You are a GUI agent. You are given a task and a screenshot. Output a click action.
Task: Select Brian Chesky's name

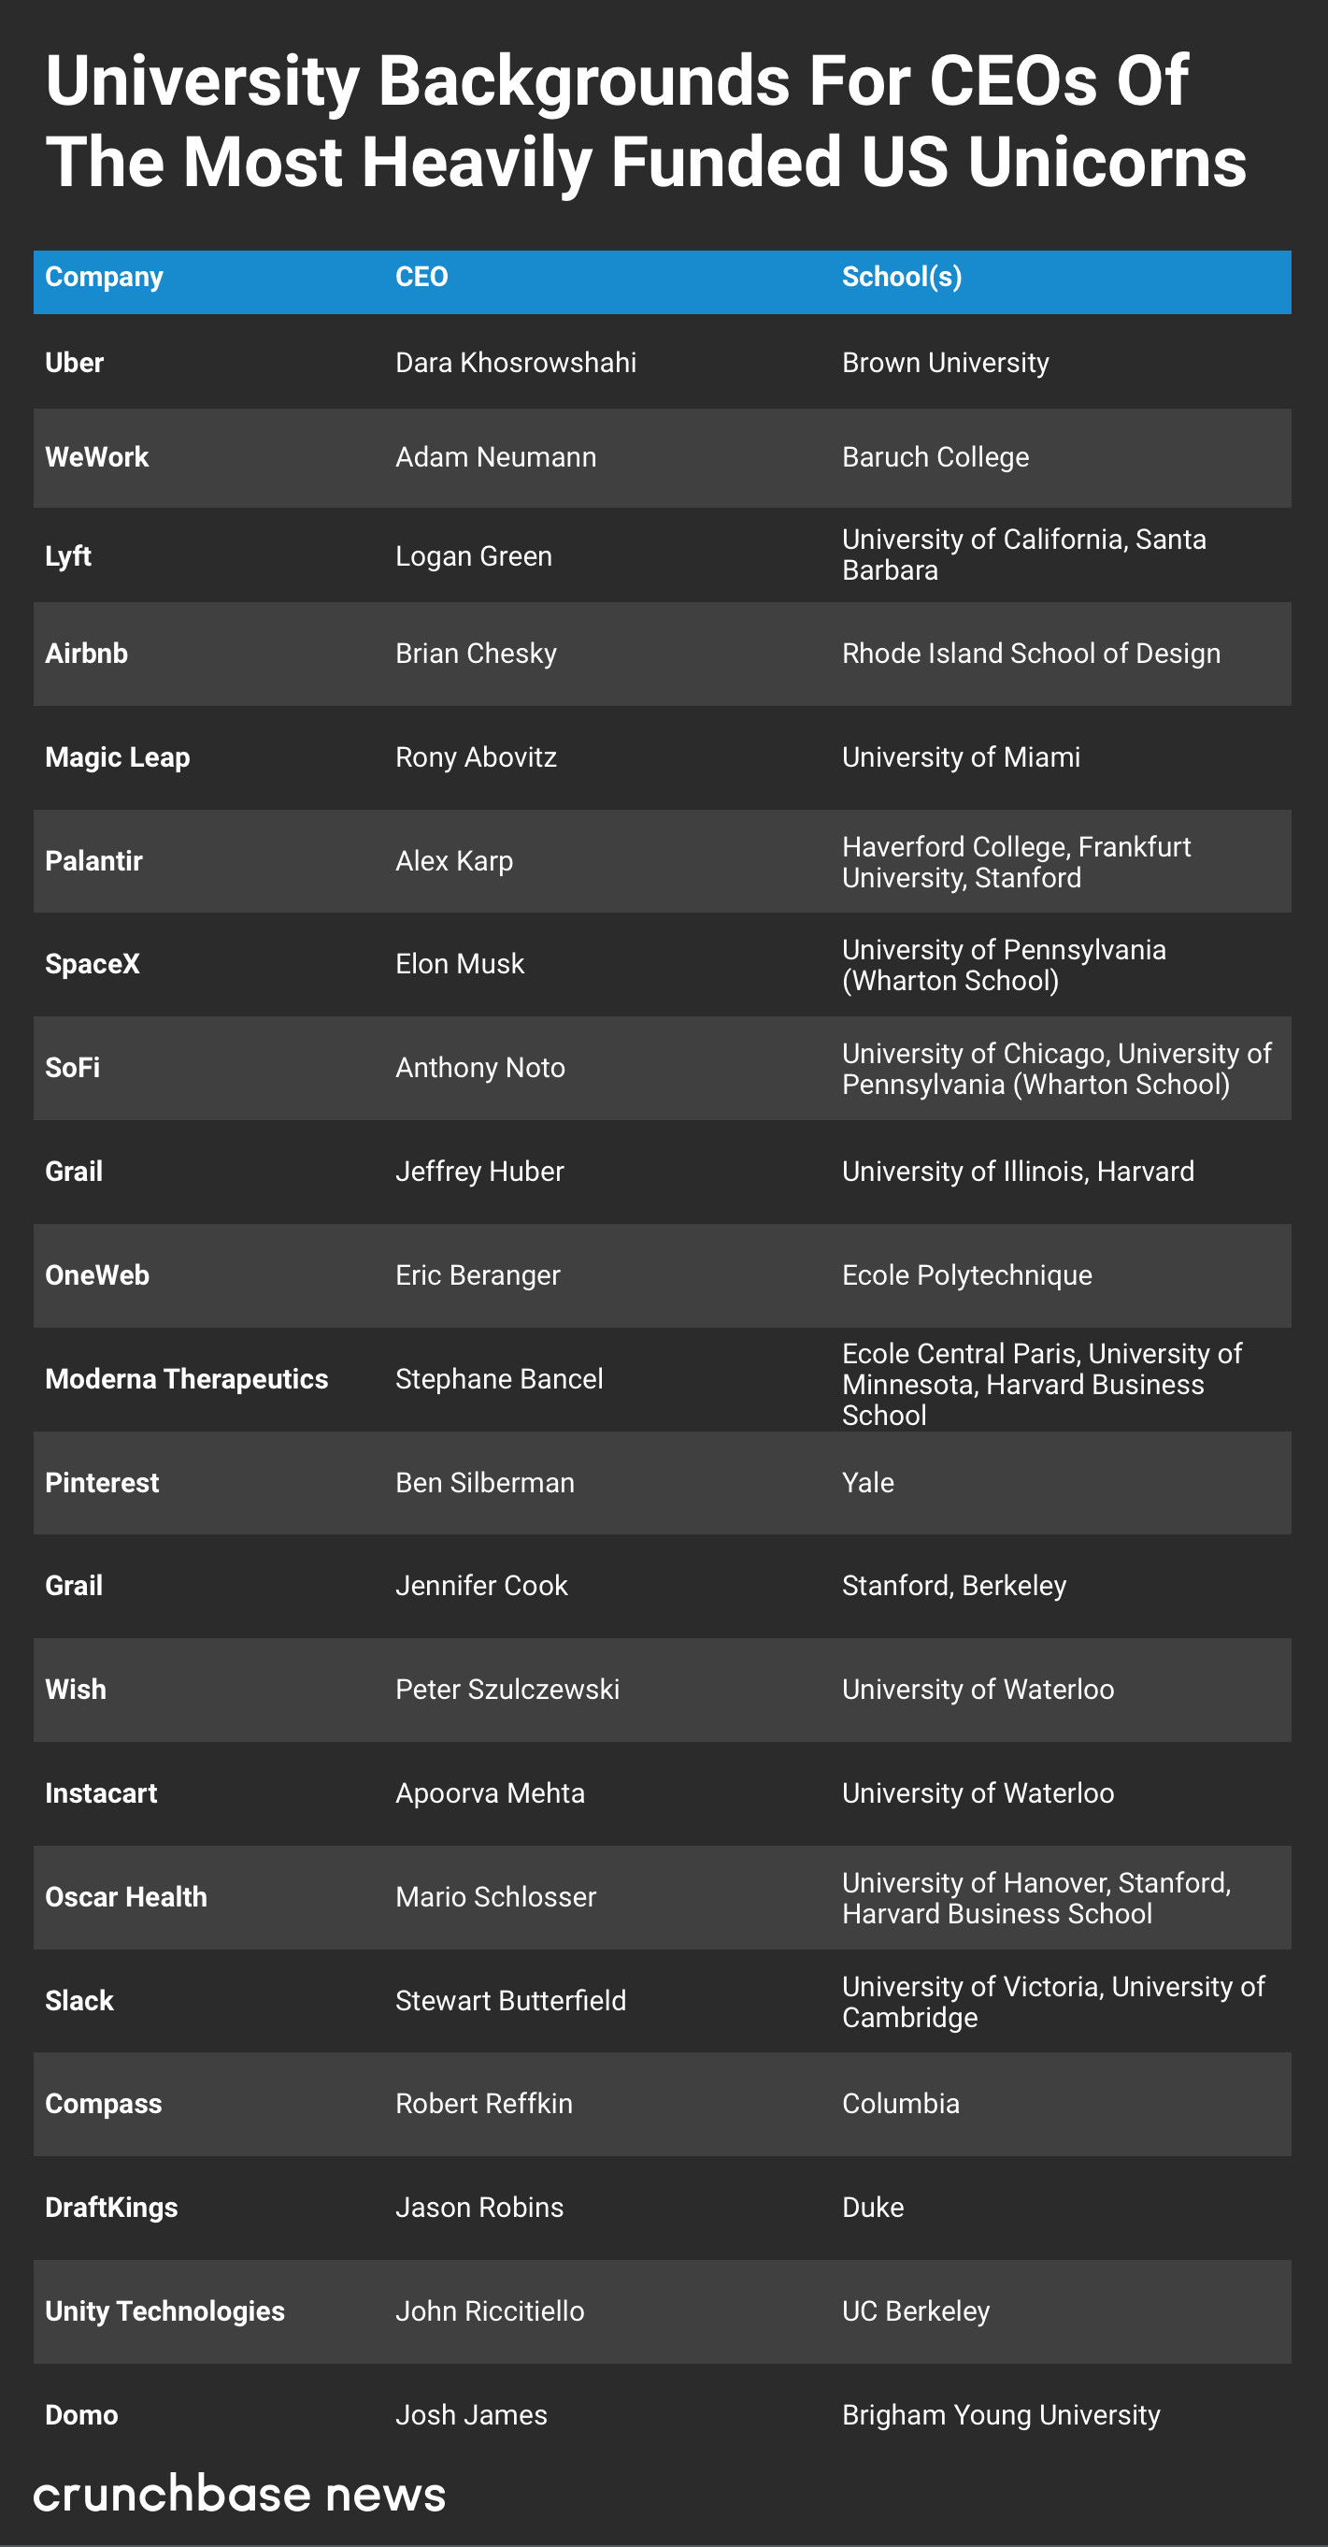pyautogui.click(x=477, y=654)
